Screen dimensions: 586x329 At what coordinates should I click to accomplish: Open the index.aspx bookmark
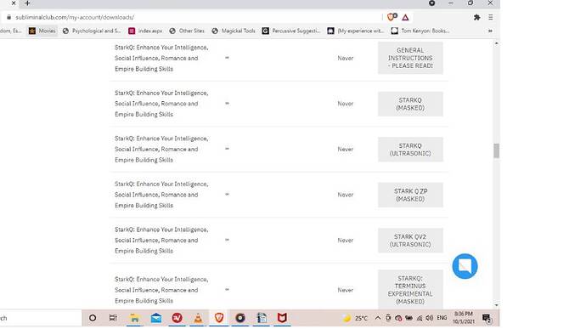coord(145,31)
